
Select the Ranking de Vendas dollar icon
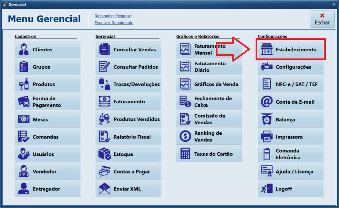tap(185, 136)
